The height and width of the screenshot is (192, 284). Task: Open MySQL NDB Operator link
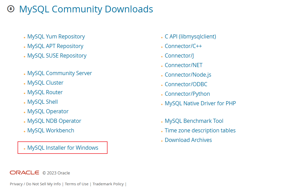coord(54,121)
